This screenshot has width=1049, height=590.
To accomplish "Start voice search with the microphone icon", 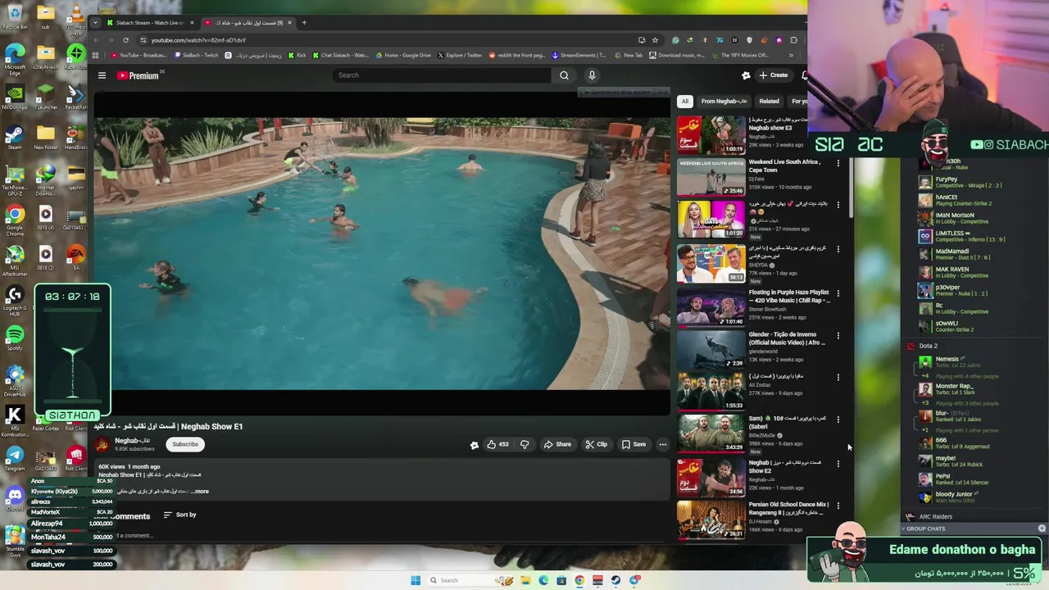I will pos(592,75).
